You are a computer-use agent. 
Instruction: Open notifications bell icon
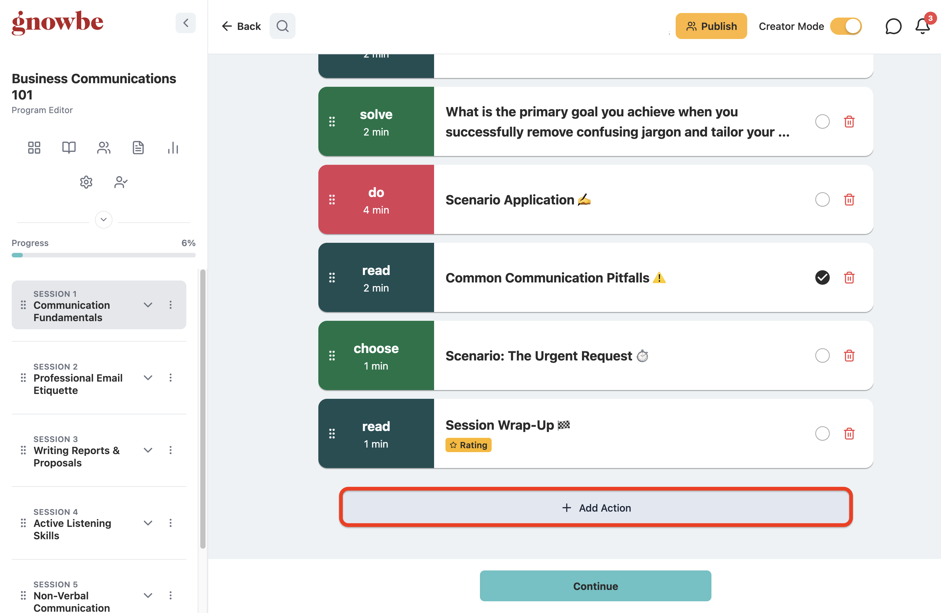coord(922,26)
